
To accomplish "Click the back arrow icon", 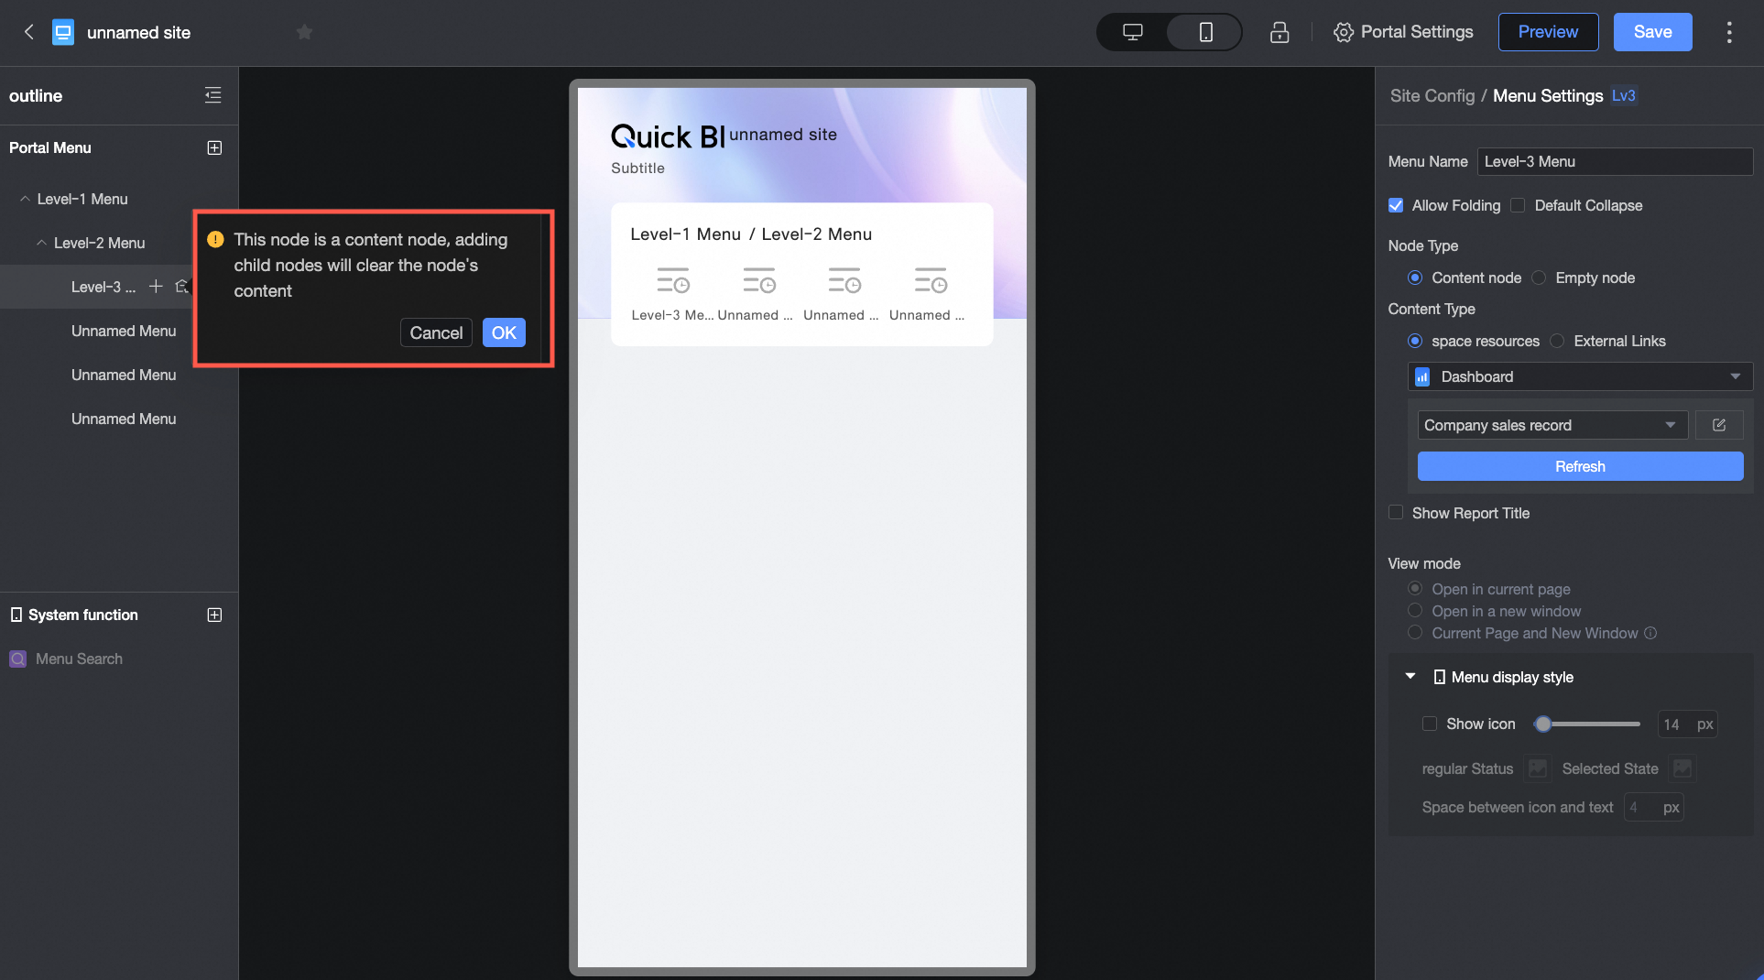I will click(x=28, y=32).
